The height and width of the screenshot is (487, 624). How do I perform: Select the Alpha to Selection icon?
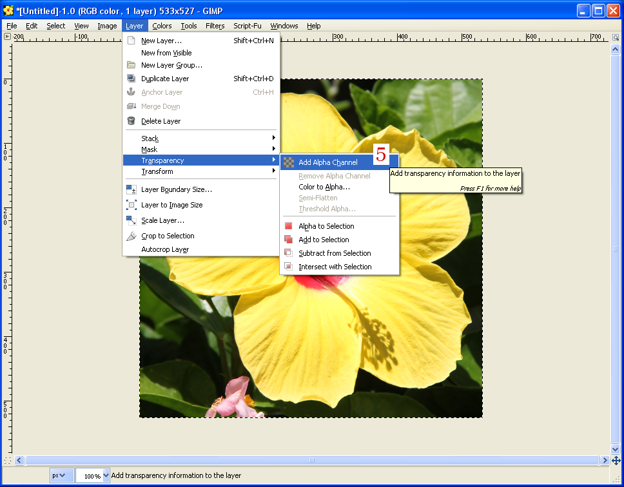click(x=288, y=226)
